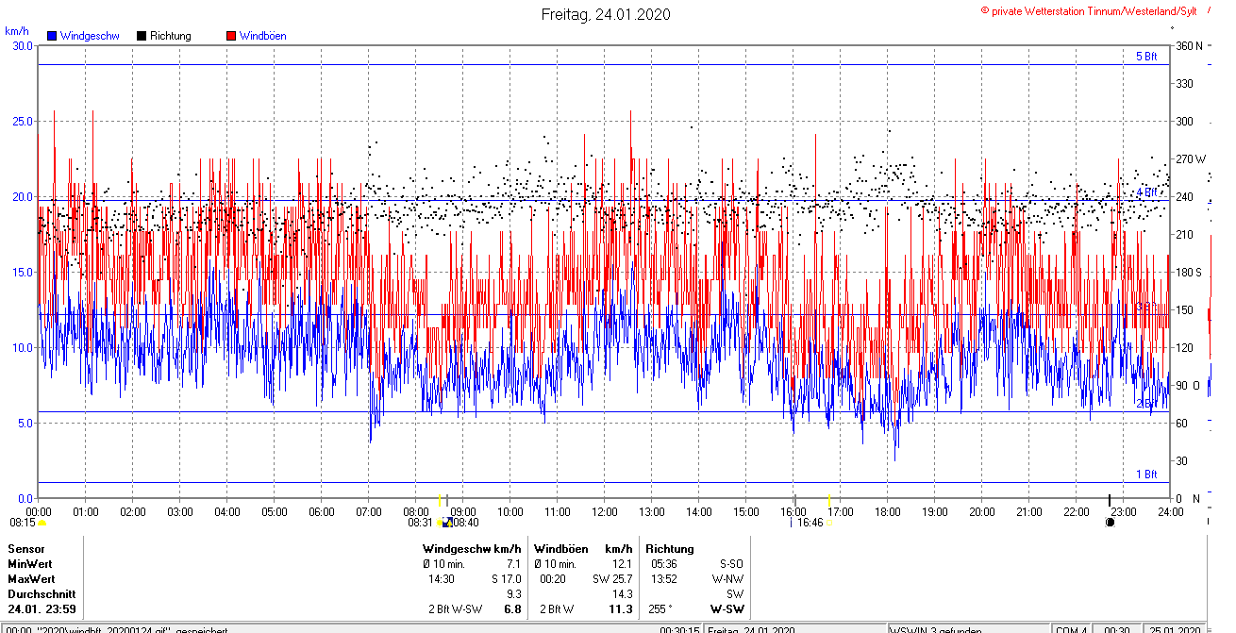Click the yellow sunrise triangle at 08:15
The width and height of the screenshot is (1236, 633).
[x=42, y=522]
